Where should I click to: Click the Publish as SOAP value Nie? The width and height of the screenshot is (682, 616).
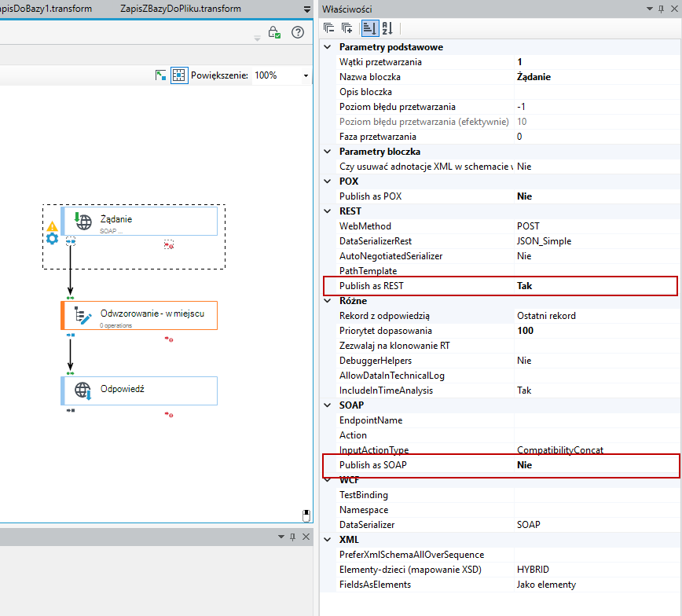pos(524,465)
